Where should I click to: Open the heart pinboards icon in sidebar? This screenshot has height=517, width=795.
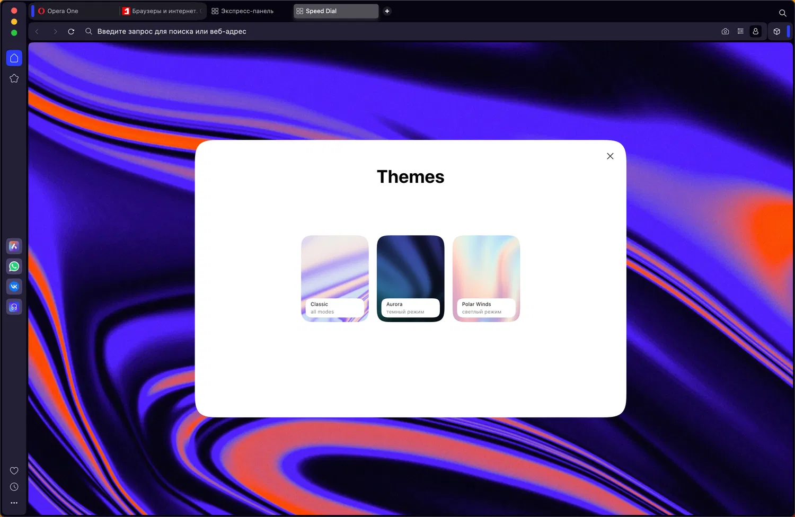coord(14,471)
